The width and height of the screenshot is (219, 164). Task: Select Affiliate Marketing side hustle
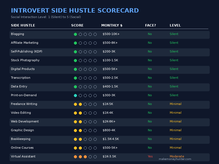click(25, 43)
